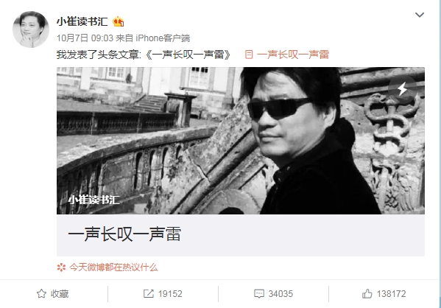Open the post options chevron menu
Screen dimensions: 441x308
[420, 15]
